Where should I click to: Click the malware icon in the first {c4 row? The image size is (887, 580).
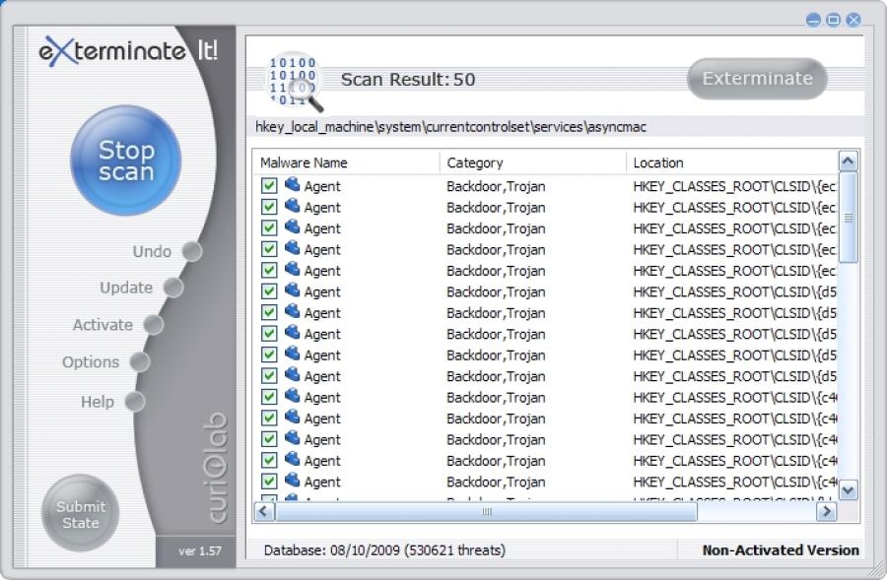[292, 396]
